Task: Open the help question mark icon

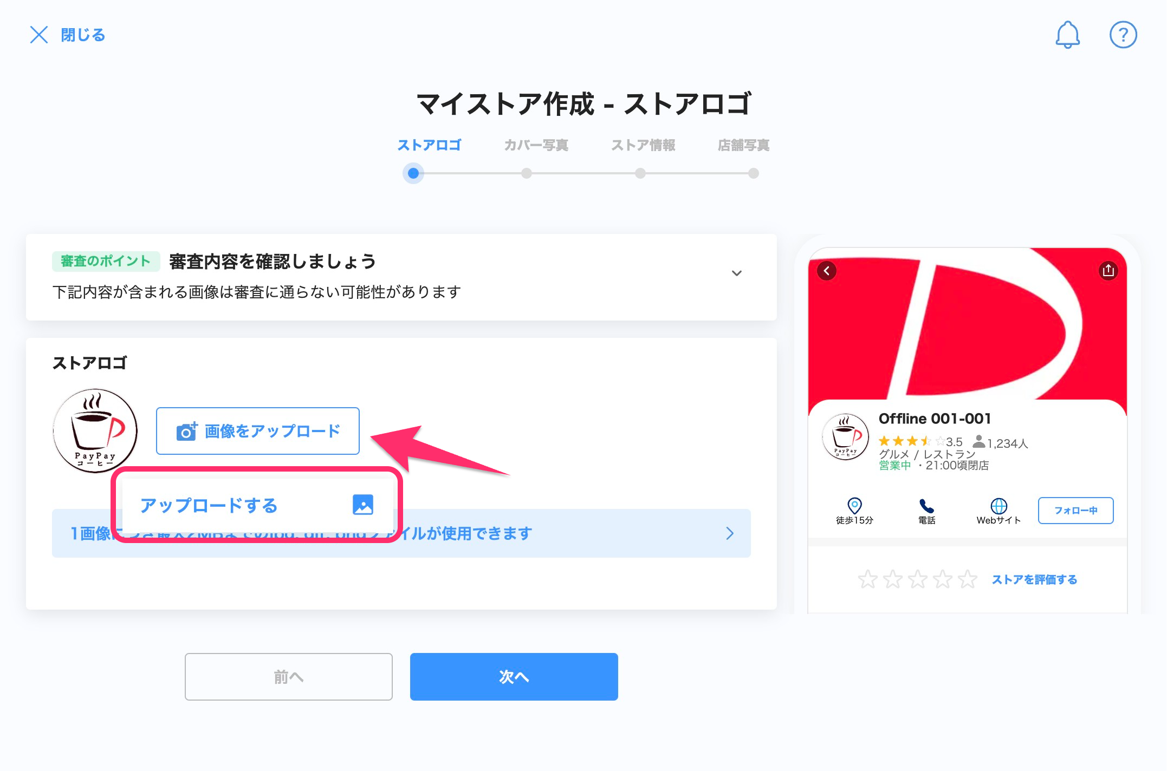Action: 1123,35
